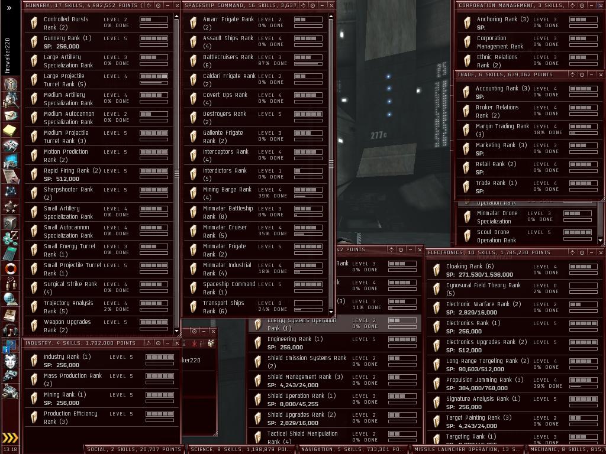Click the five-star sidebar icon
Screen dimensions: 606x454
coord(11,207)
